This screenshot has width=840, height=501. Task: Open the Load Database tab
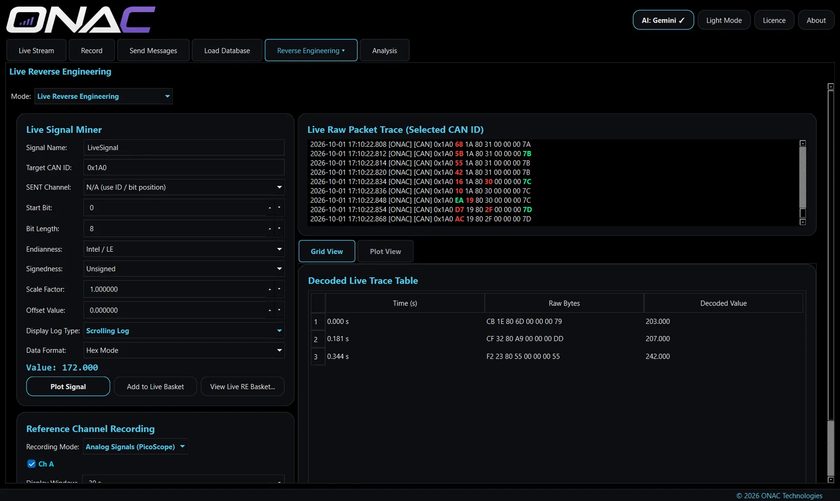click(227, 50)
